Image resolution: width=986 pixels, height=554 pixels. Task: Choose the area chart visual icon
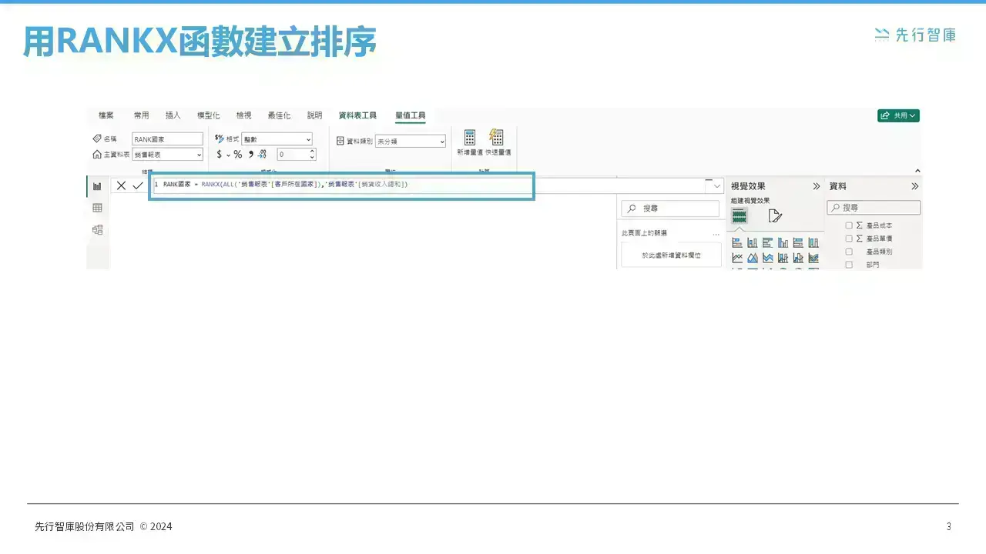point(753,259)
